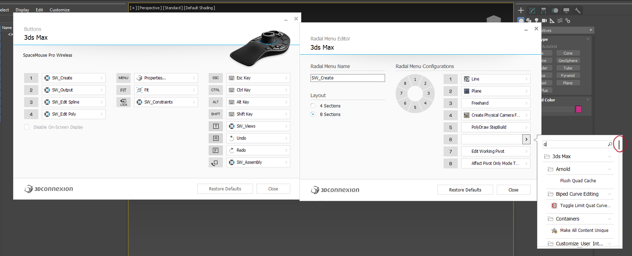This screenshot has width=632, height=256.
Task: Select the Helpers category icon
Action: [552, 21]
